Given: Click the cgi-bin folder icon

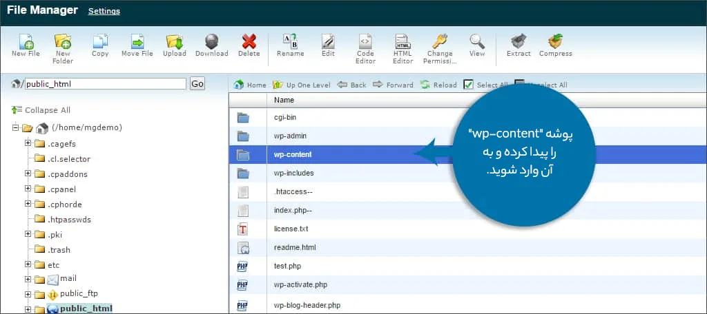Looking at the screenshot, I should (243, 118).
